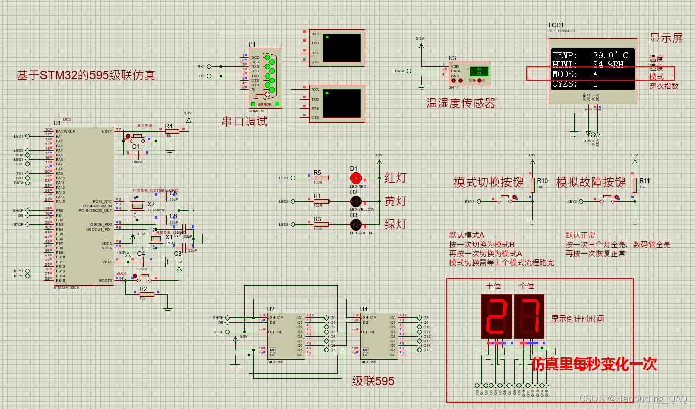695x409 pixels.
Task: Click text 仿真里每秒变化一次
Action: click(594, 364)
